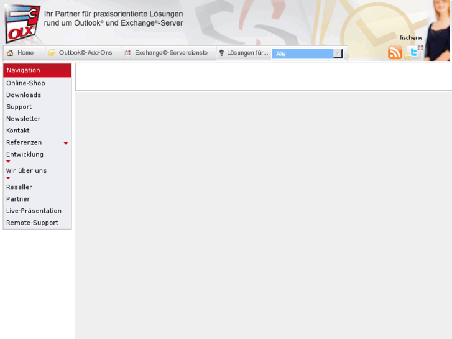Open the Outlook©-Add-Ons menu
The height and width of the screenshot is (339, 452).
pos(85,53)
